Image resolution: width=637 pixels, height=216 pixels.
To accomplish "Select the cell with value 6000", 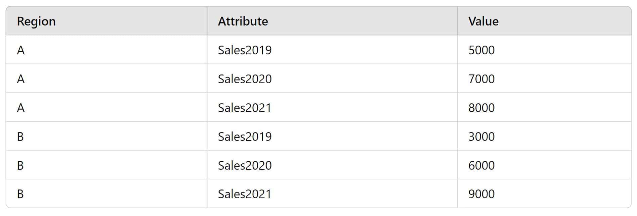I will [x=544, y=165].
